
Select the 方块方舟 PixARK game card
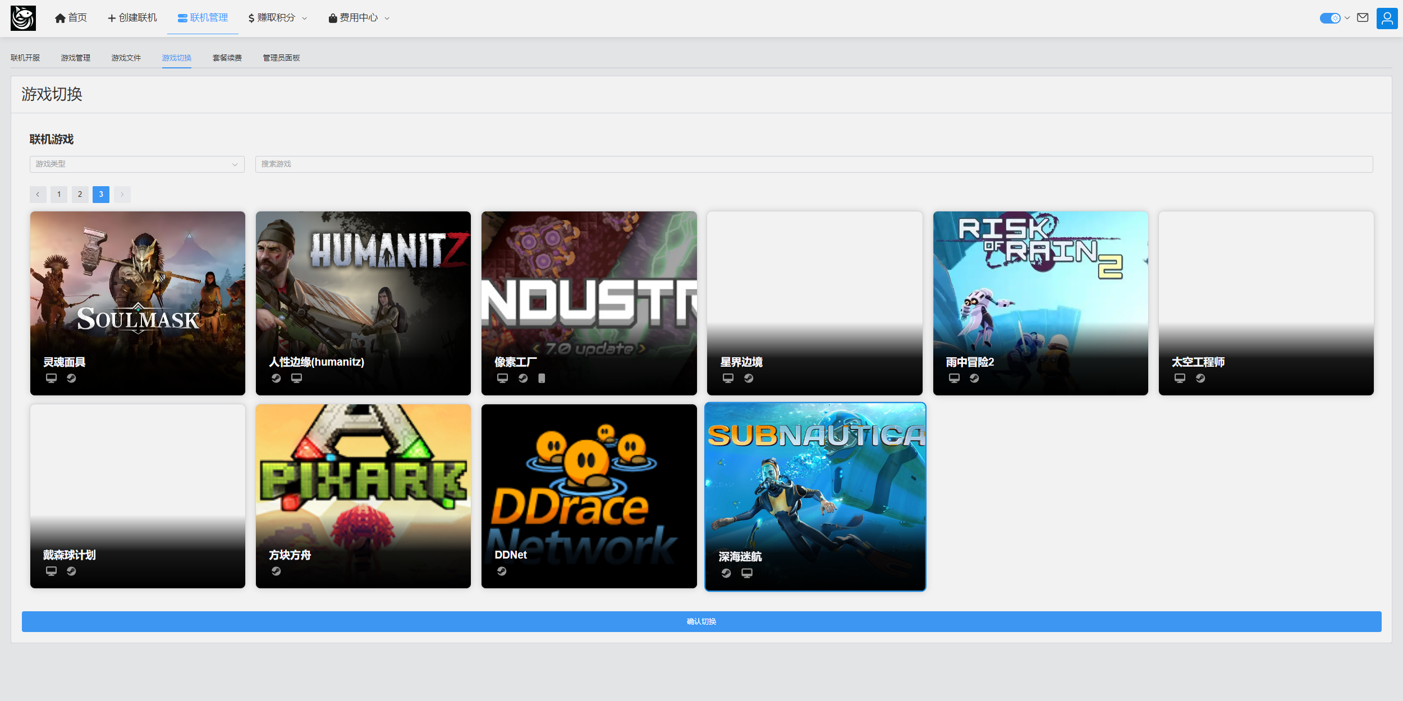(363, 496)
